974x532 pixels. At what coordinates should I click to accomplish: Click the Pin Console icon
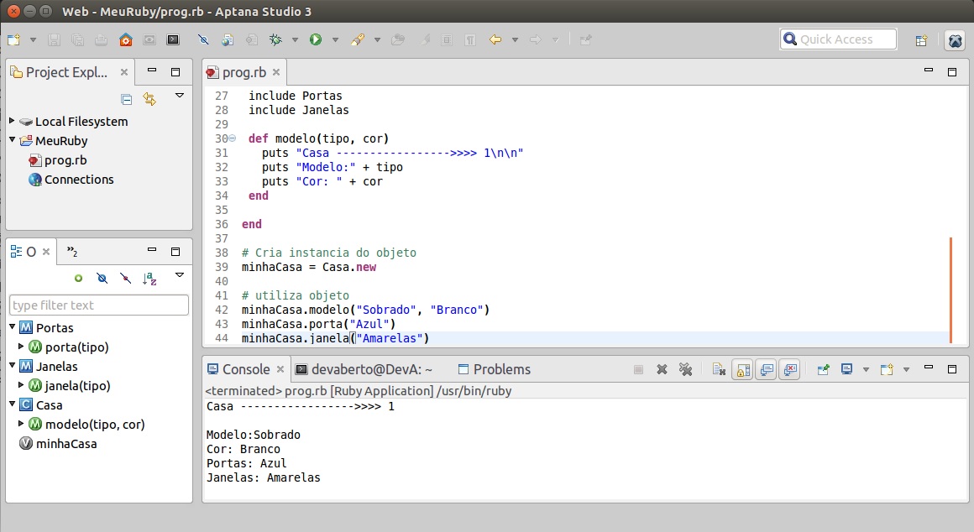click(824, 369)
